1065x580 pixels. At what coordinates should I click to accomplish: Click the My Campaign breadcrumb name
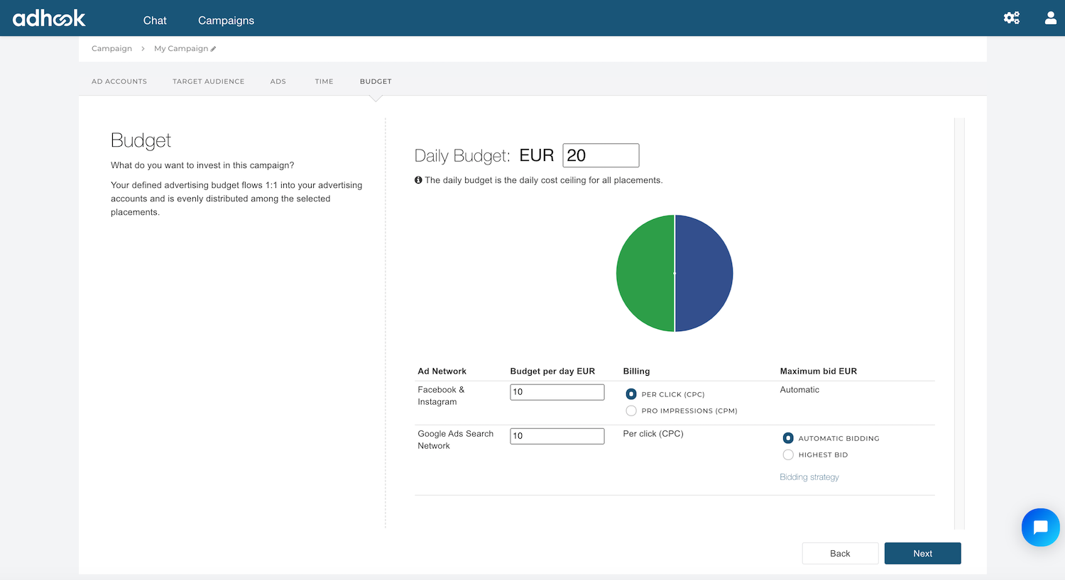point(181,49)
